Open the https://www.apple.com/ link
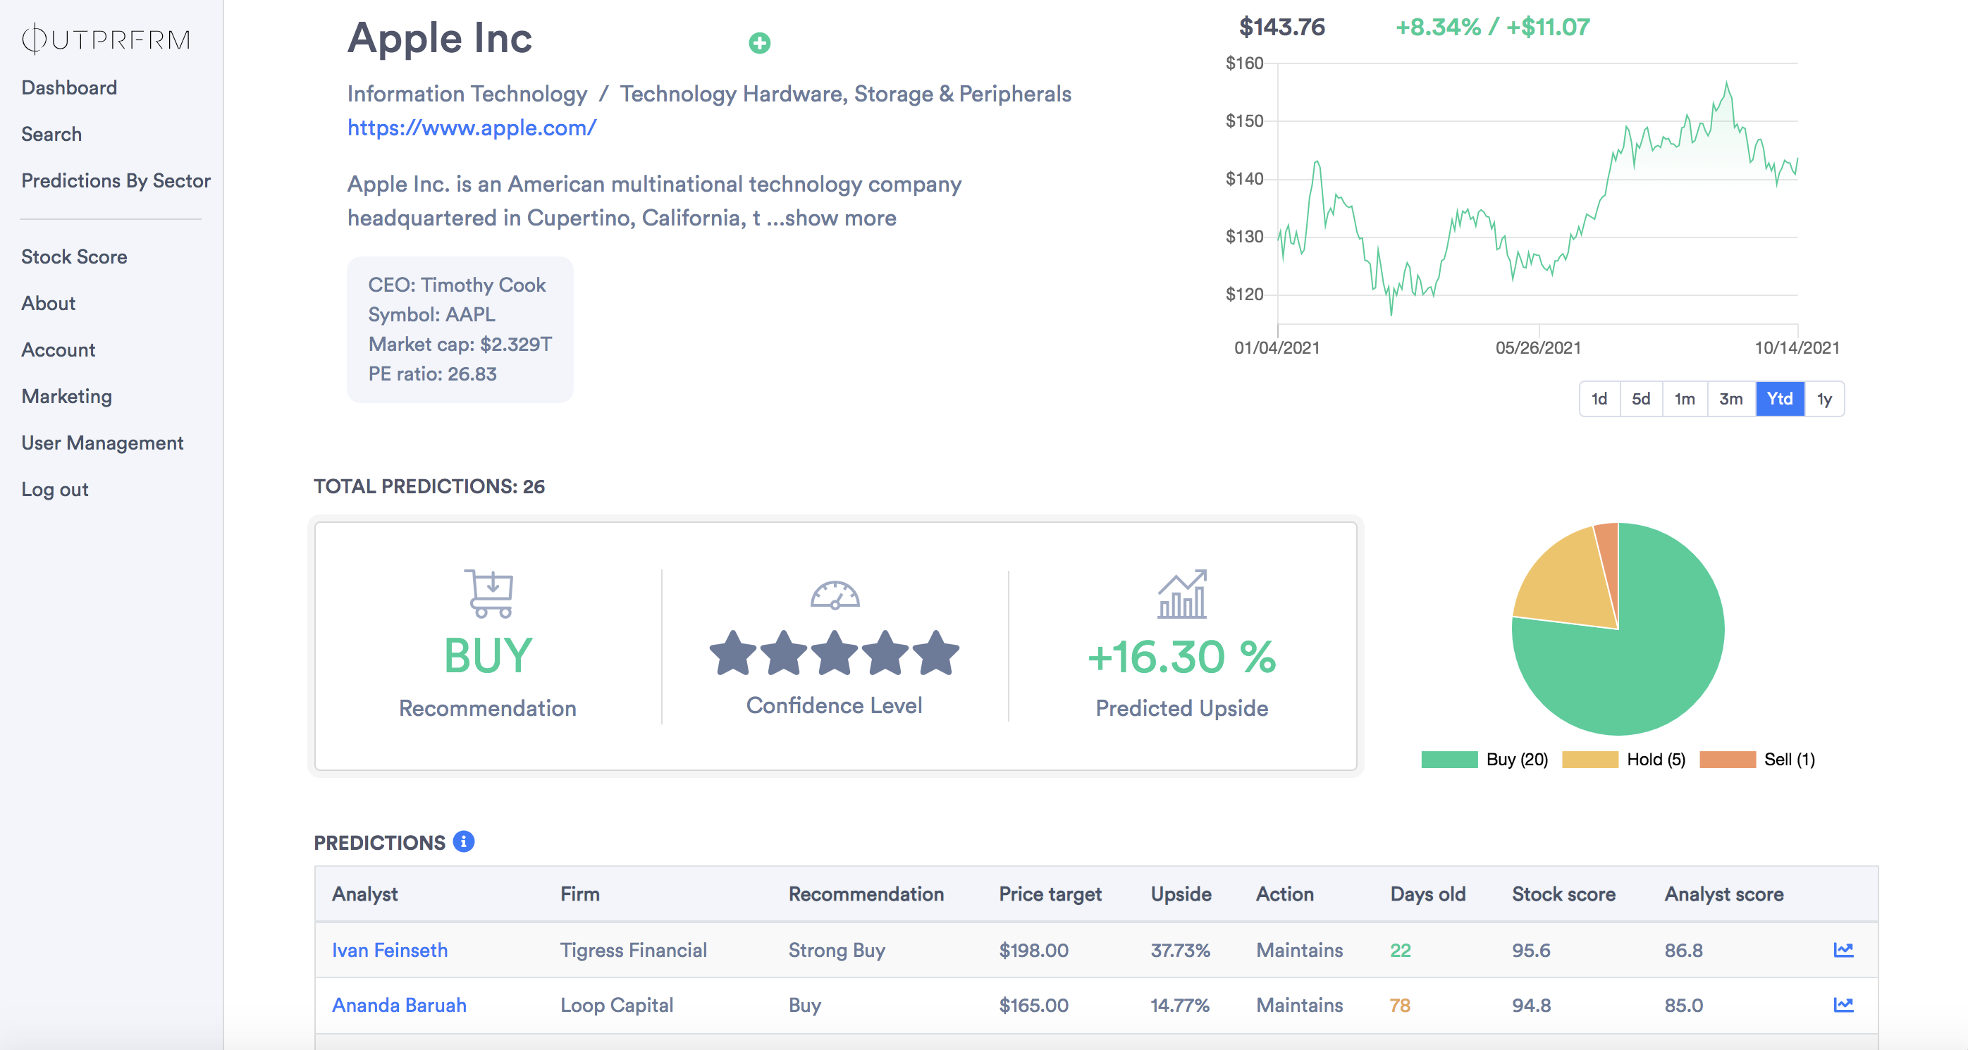This screenshot has width=1968, height=1050. [x=472, y=128]
